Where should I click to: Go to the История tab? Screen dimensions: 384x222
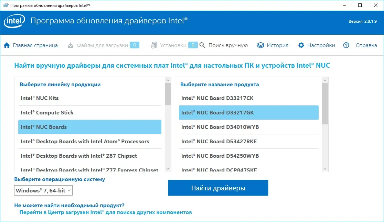[277, 45]
